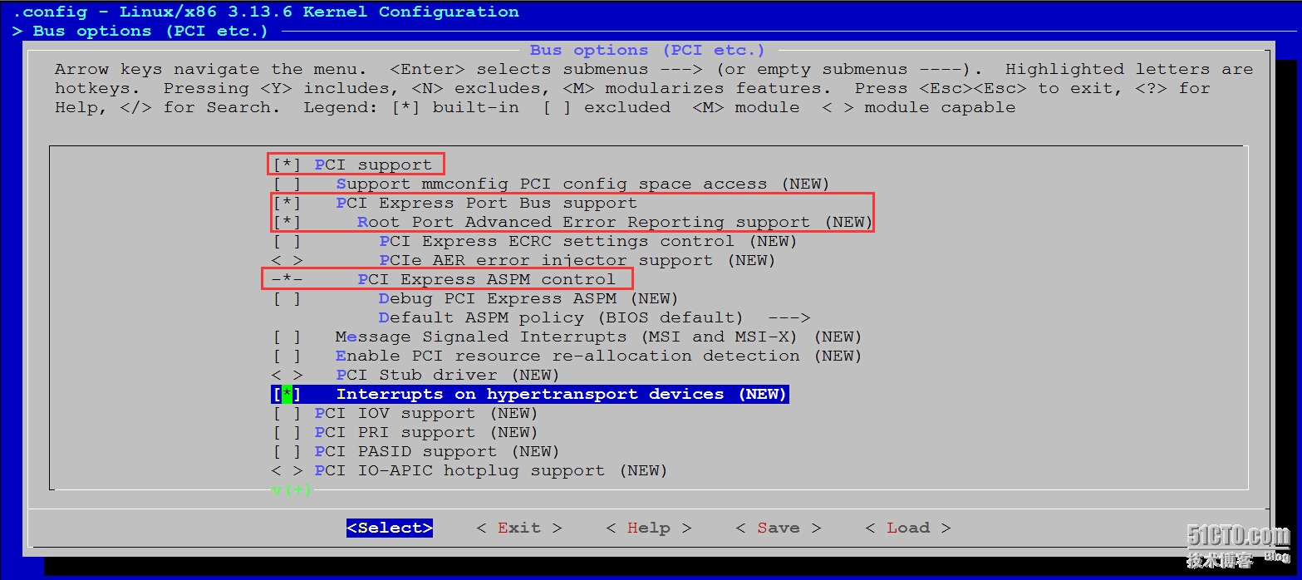This screenshot has width=1302, height=580.
Task: Open the Help button
Action: pyautogui.click(x=649, y=528)
